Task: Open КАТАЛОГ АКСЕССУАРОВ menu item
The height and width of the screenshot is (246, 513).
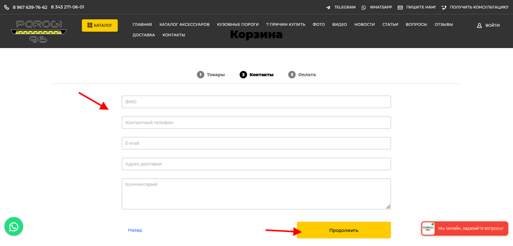Action: 185,24
